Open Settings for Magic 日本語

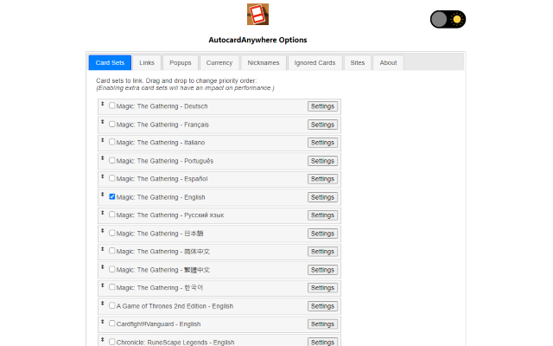click(322, 234)
